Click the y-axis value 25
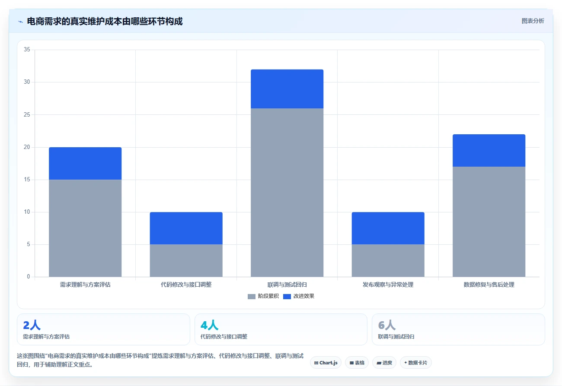 [x=27, y=114]
